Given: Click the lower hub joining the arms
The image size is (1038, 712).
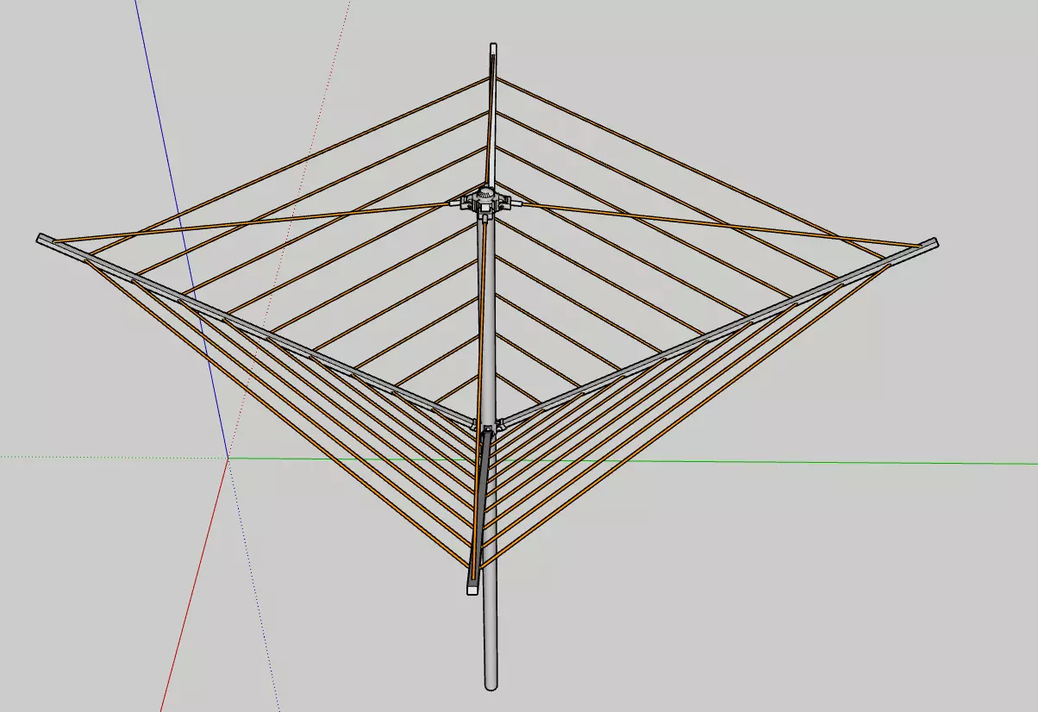Looking at the screenshot, I should pos(488,426).
